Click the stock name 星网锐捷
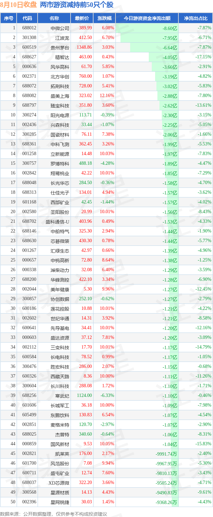This screenshot has height=517, width=213. [60, 502]
